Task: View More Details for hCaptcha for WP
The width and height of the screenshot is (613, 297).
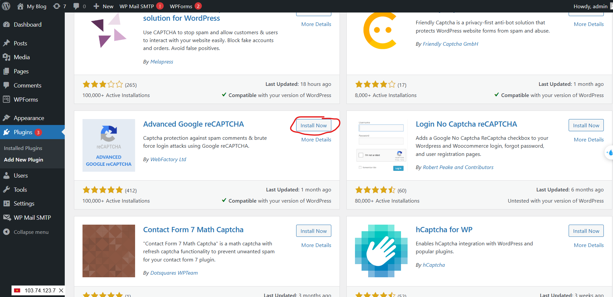Action: 589,245
